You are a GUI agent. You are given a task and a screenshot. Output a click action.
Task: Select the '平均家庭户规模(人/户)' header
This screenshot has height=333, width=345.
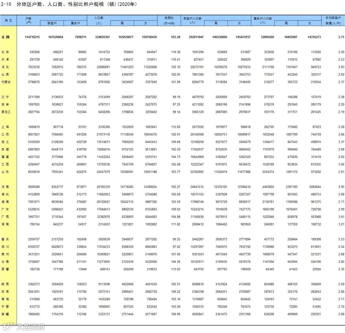[333, 20]
